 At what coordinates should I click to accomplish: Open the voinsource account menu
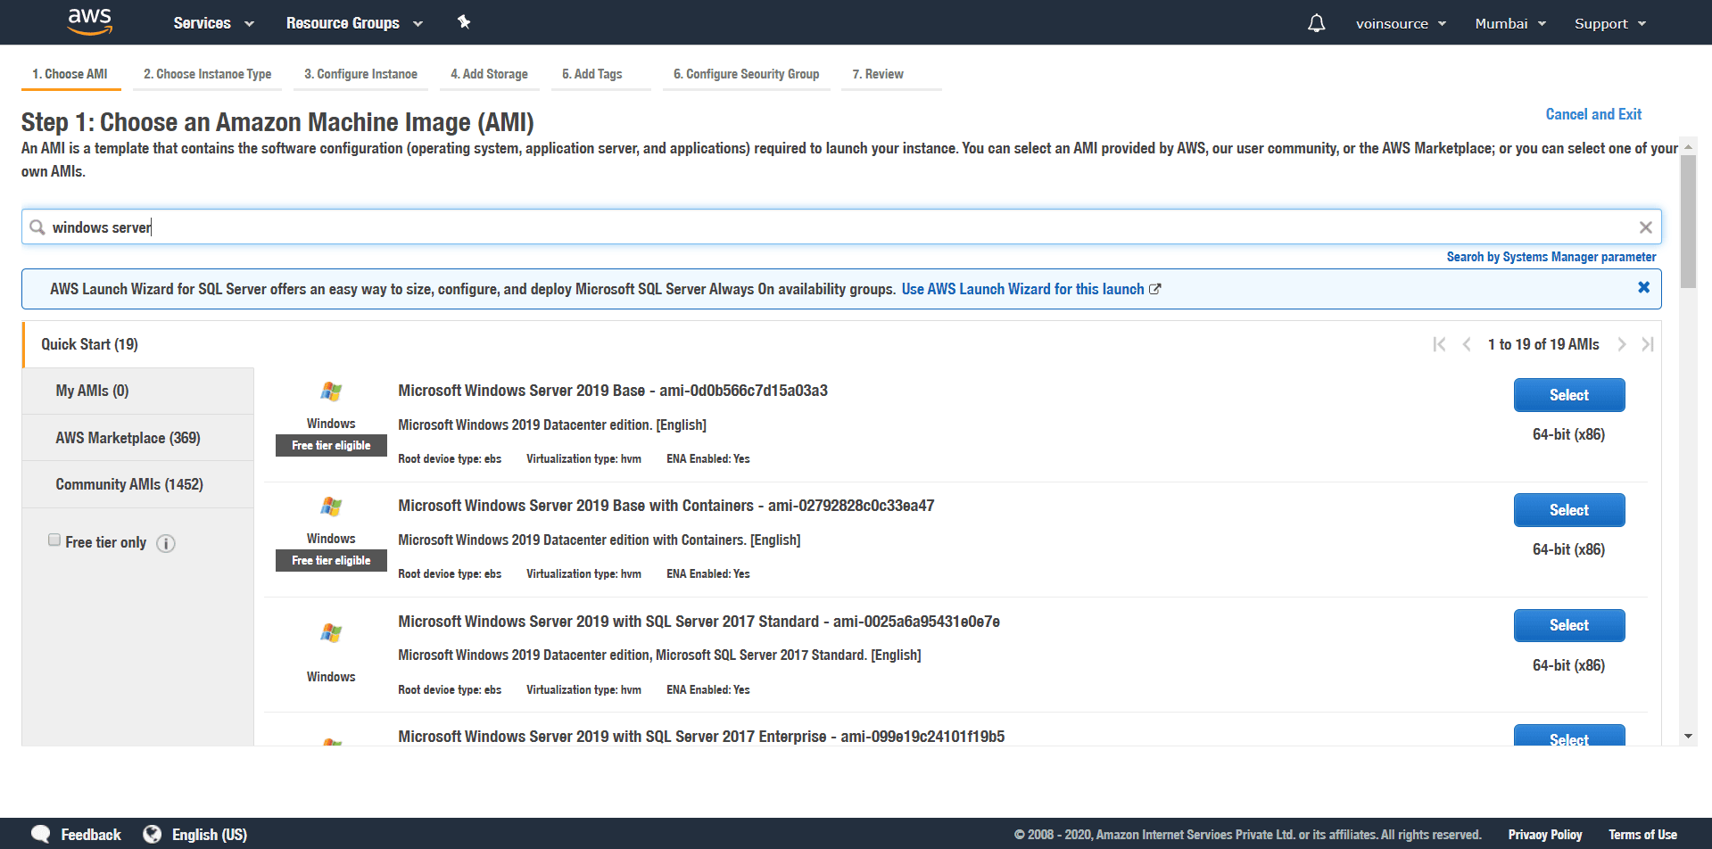1401,23
